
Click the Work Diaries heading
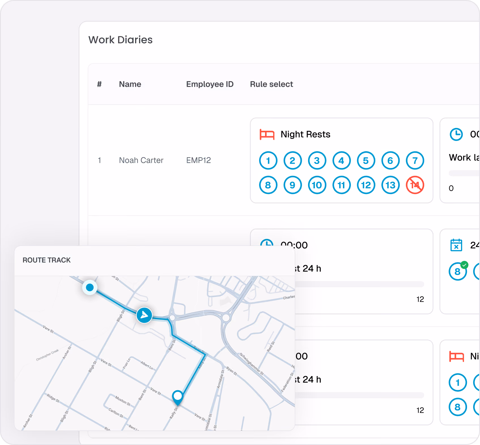tap(120, 40)
